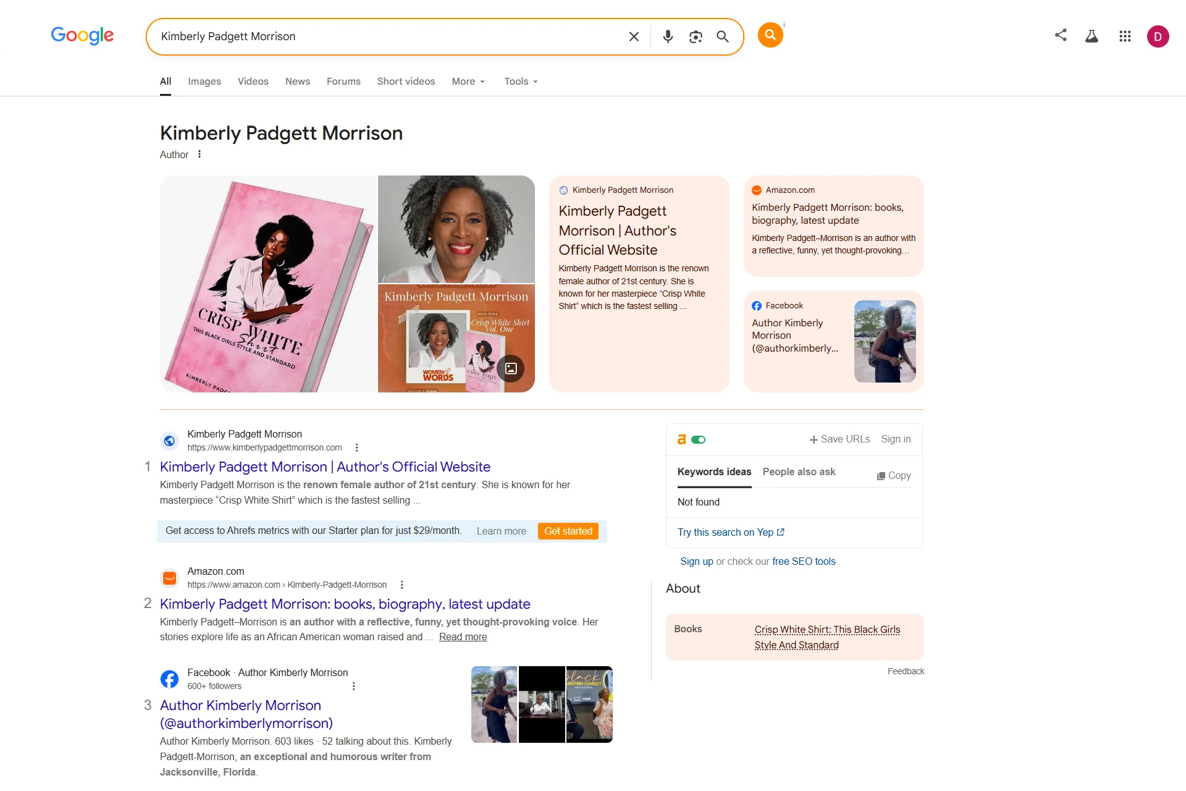This screenshot has height=791, width=1186.
Task: Open People also ask tab
Action: 799,472
